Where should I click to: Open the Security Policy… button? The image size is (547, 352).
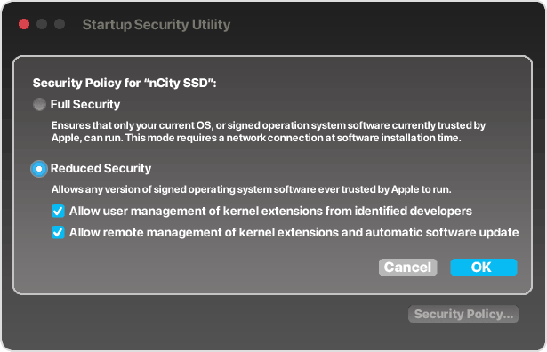tap(463, 314)
